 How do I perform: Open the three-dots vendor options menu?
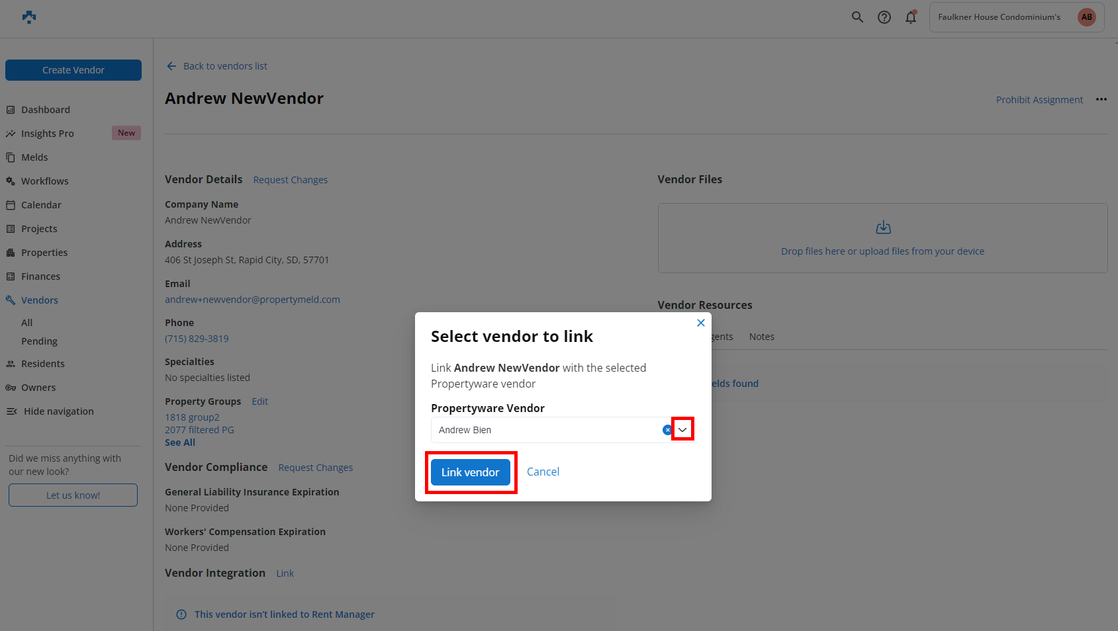pos(1101,99)
